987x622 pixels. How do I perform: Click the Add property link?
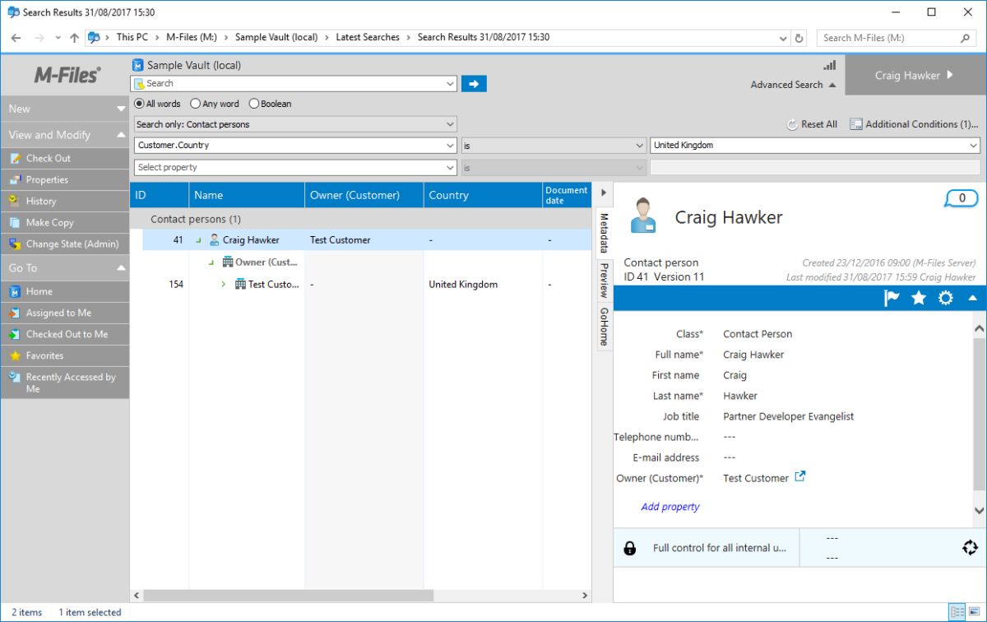click(670, 507)
